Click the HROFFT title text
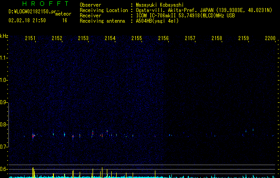 click(45, 4)
